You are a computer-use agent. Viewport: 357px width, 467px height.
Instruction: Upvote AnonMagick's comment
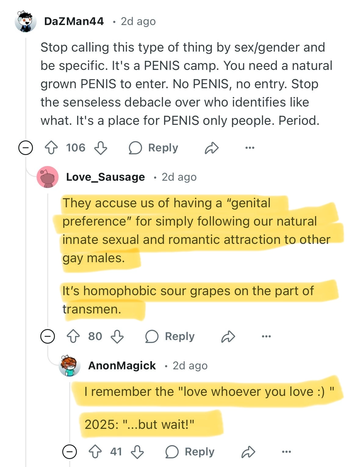click(95, 452)
